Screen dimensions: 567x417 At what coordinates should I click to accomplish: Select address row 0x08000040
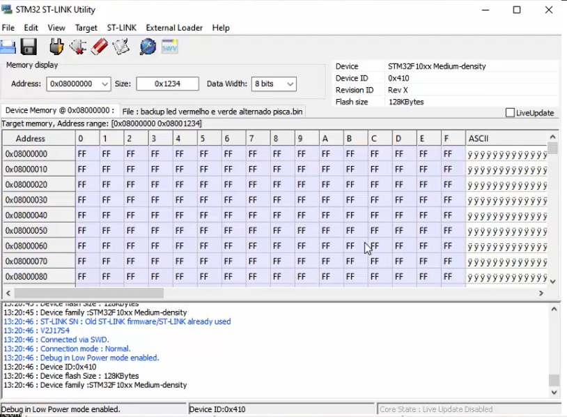[39, 215]
